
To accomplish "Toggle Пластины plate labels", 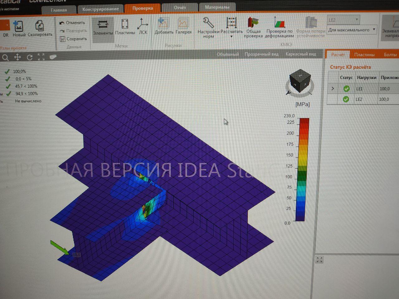I will coord(125,27).
